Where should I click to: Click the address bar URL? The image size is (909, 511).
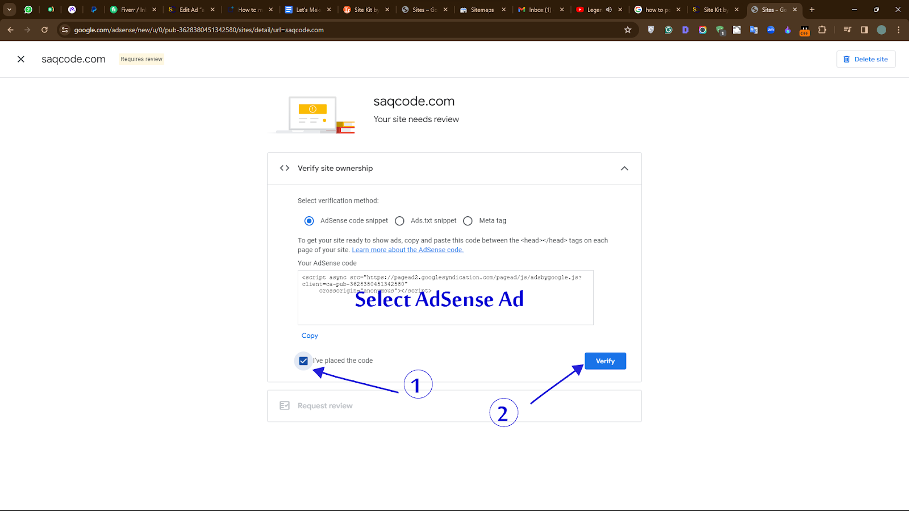pyautogui.click(x=199, y=30)
